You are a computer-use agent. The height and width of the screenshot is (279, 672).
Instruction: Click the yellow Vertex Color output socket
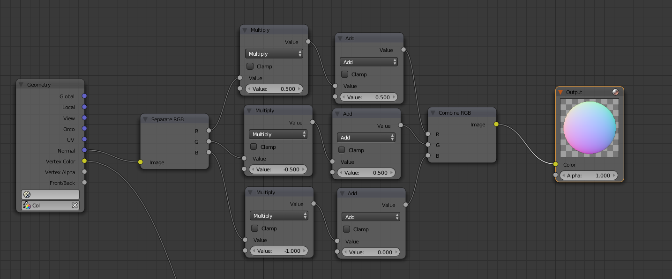tap(84, 161)
